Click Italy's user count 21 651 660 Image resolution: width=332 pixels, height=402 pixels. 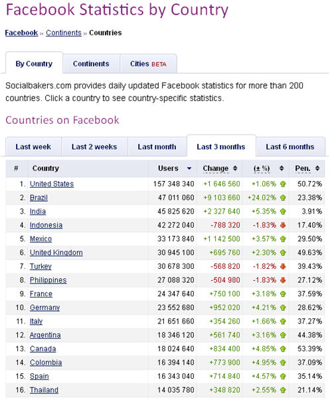[x=176, y=321]
